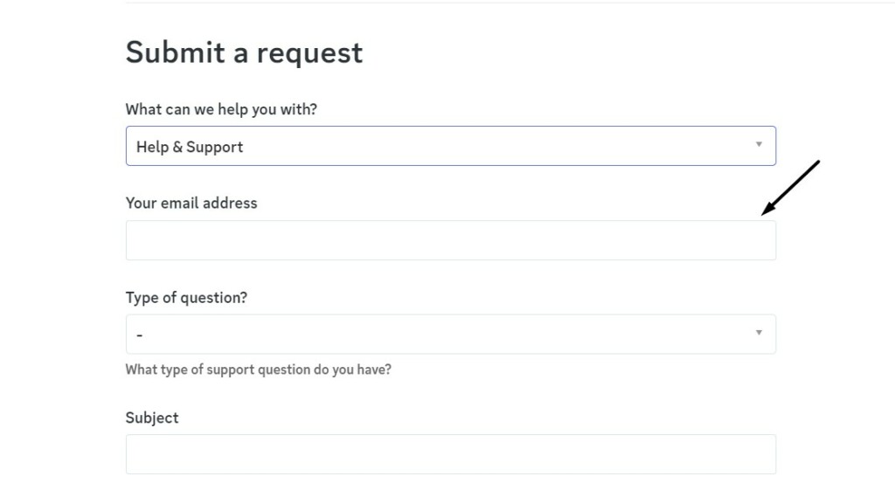Click into the Subject text box
895x504 pixels.
450,454
